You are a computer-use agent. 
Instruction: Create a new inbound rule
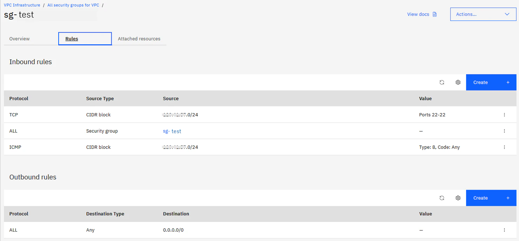(x=491, y=82)
